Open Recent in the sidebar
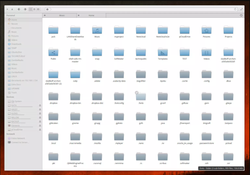 [x=23, y=24]
